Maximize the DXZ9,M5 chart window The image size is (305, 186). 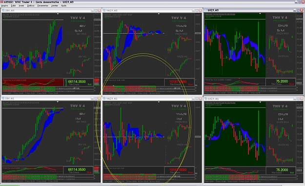tap(298, 10)
